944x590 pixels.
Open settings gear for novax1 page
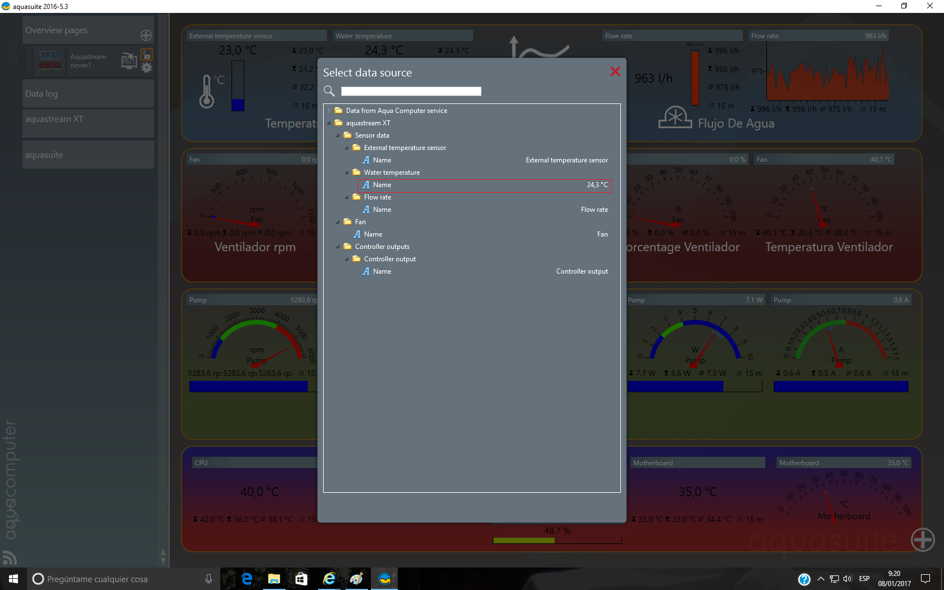tap(147, 68)
